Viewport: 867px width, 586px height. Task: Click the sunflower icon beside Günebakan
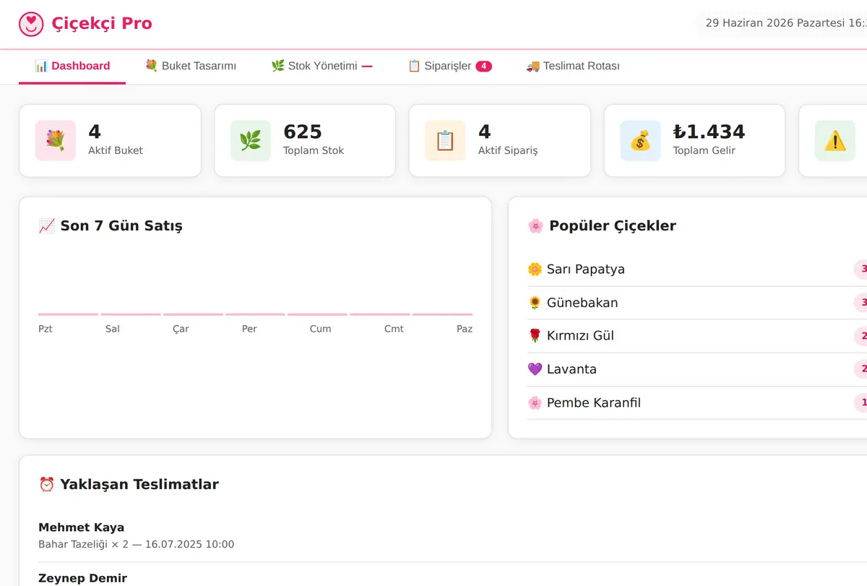coord(535,303)
